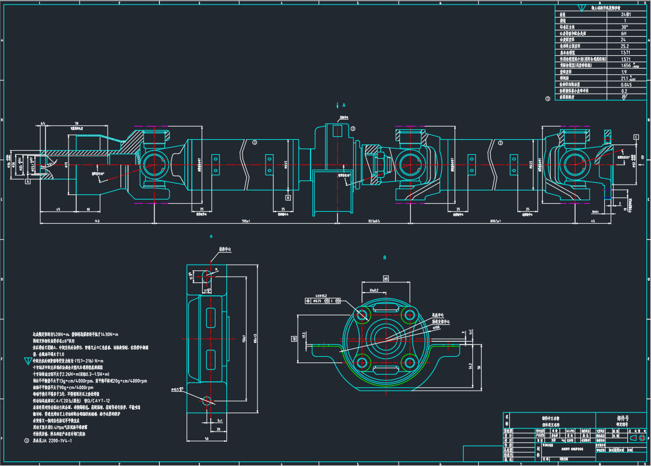651x466 pixels.
Task: Select the note line containing (157~216) N·m
Action: coord(68,361)
